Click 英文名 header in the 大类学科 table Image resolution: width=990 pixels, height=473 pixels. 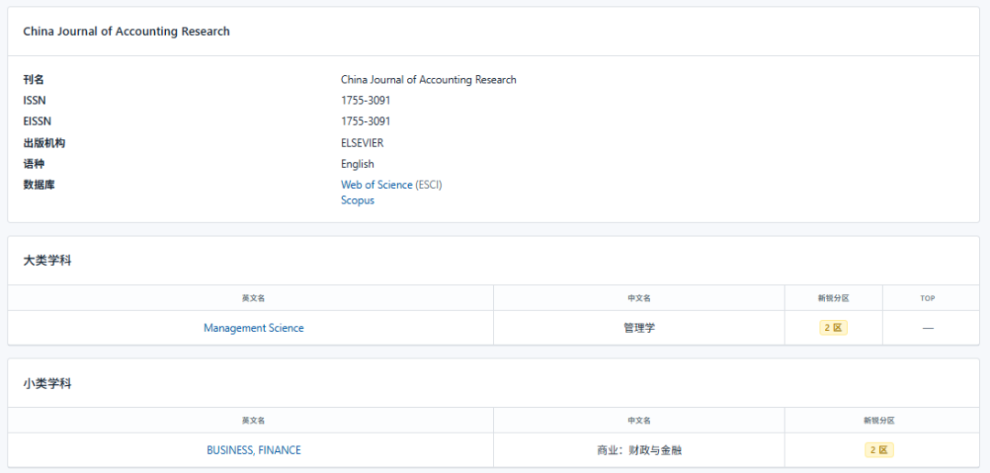pyautogui.click(x=254, y=298)
